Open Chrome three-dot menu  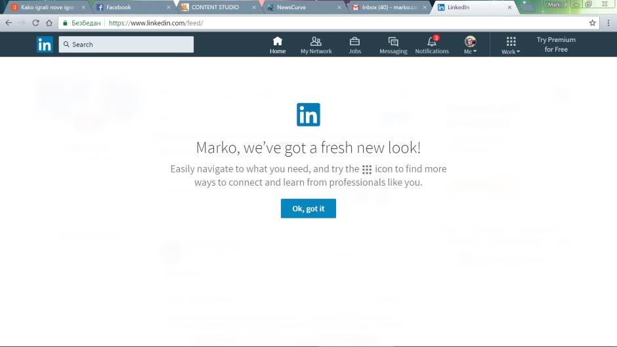click(608, 23)
